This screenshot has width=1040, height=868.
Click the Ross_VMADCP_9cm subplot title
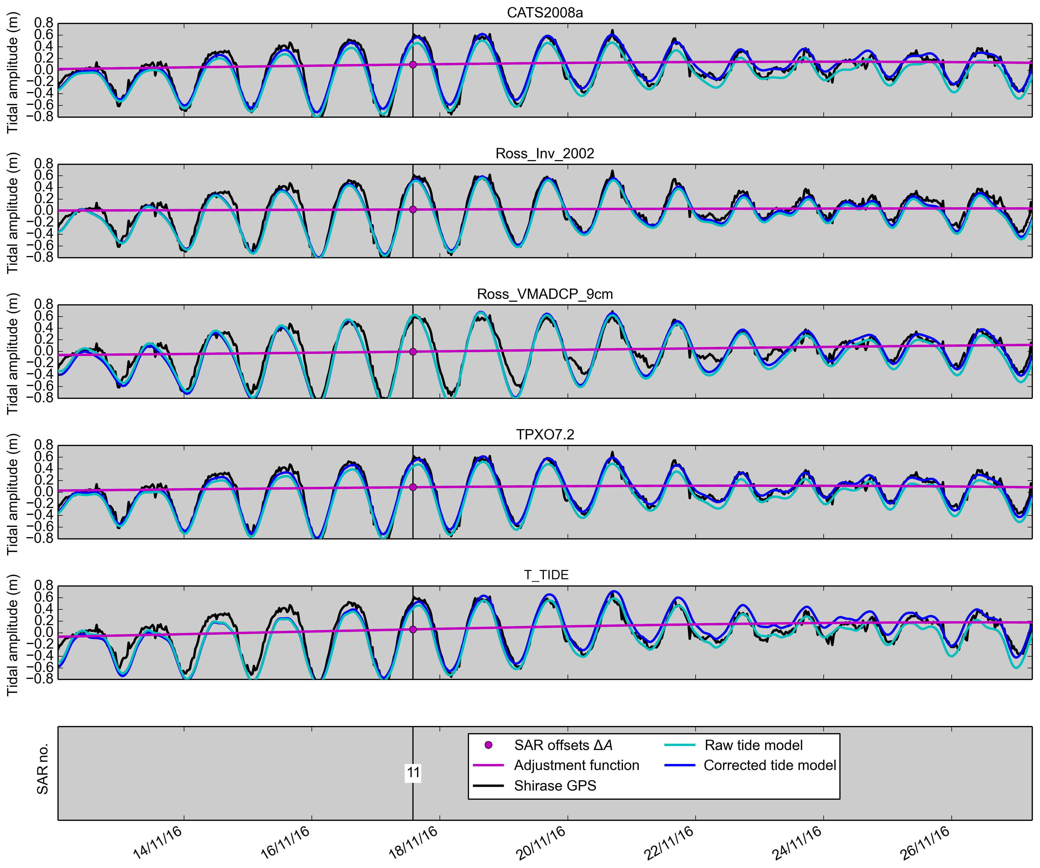pos(545,294)
